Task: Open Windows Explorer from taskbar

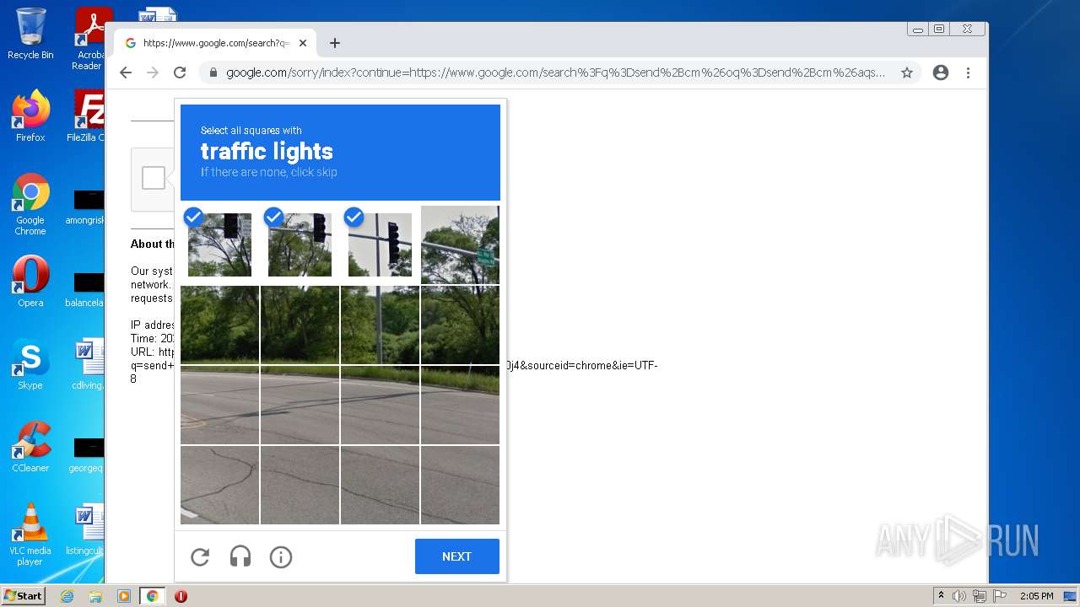Action: (x=95, y=596)
